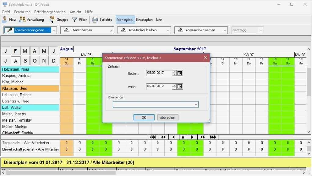Open the Bearbeiten menu
The height and width of the screenshot is (176, 312).
[22, 12]
